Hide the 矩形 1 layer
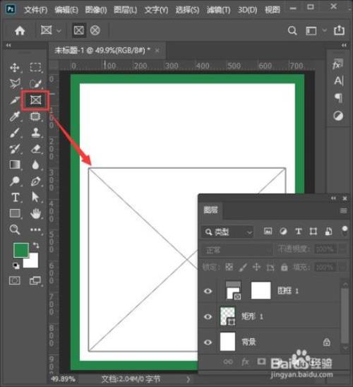 click(208, 316)
